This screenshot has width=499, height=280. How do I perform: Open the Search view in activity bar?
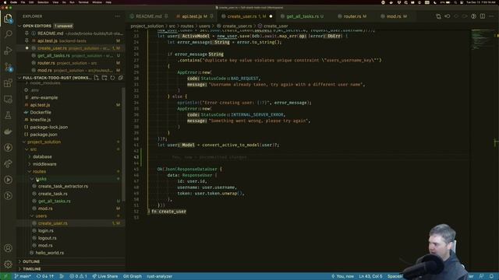click(8, 34)
